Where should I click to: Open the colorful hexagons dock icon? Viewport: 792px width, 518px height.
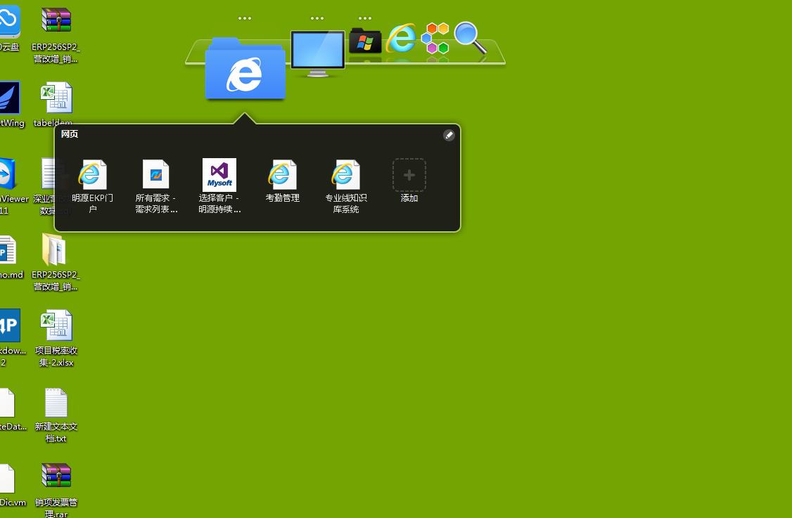435,38
